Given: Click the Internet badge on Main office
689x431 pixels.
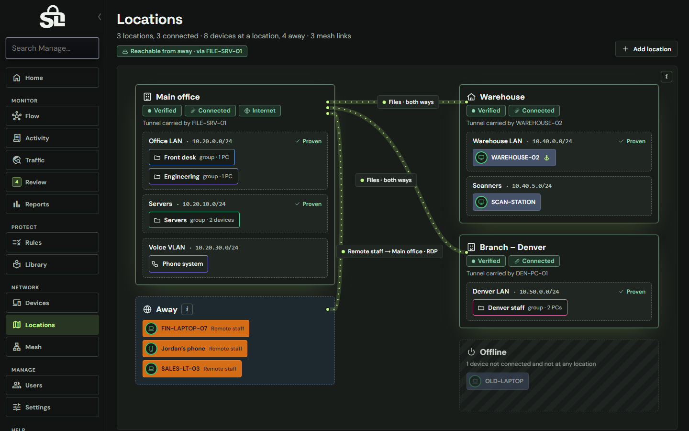Looking at the screenshot, I should point(260,111).
